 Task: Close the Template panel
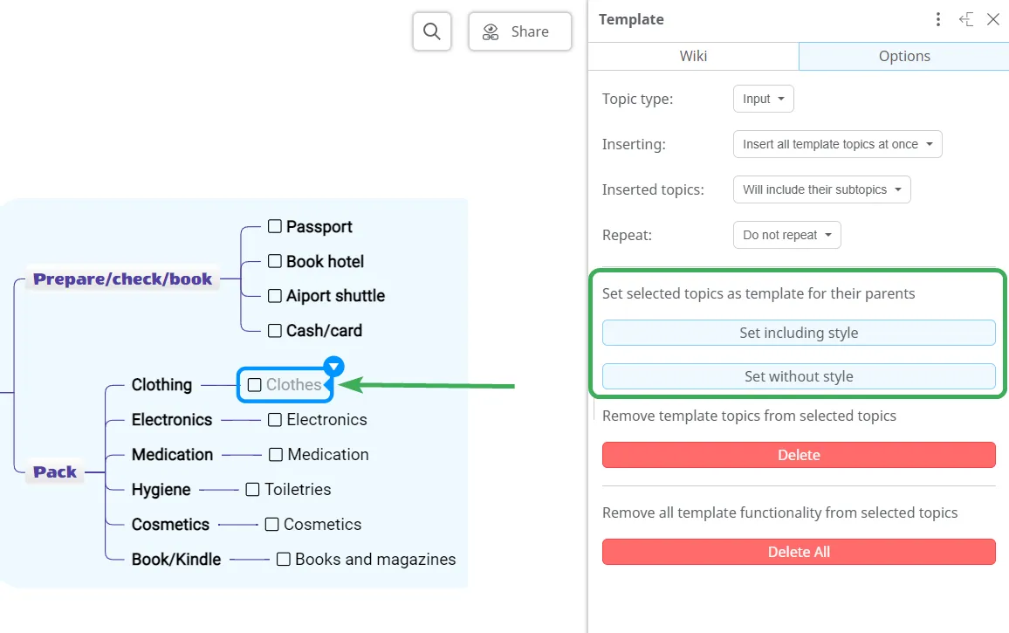(x=993, y=19)
